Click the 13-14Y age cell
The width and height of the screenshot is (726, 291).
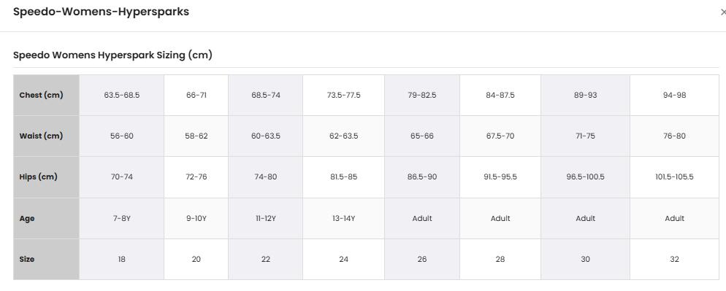tap(343, 218)
